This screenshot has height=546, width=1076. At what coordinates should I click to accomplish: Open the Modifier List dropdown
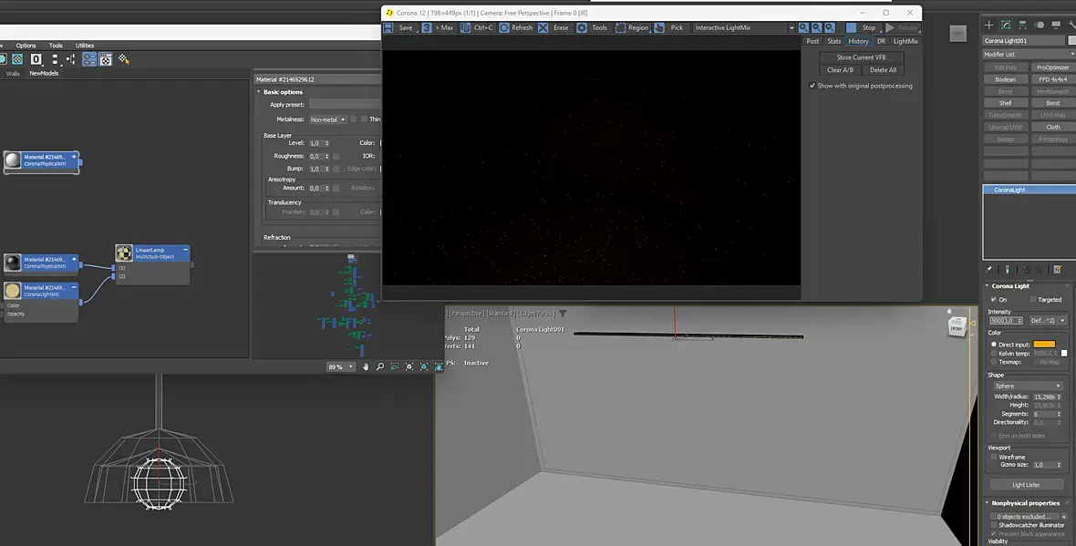[1029, 54]
